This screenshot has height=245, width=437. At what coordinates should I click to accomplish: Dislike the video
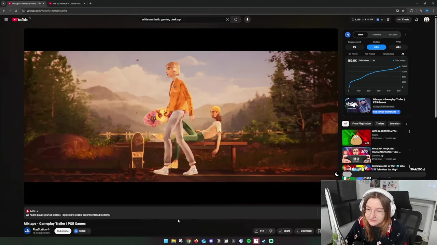point(271,231)
